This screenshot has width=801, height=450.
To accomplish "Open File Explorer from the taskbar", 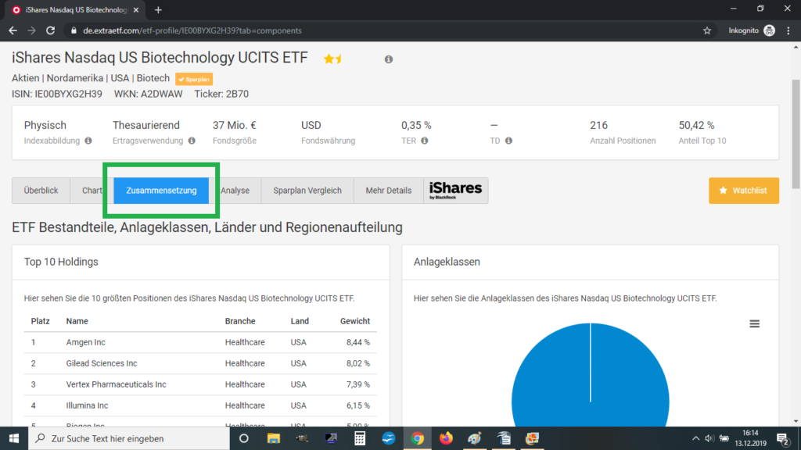I will 273,438.
